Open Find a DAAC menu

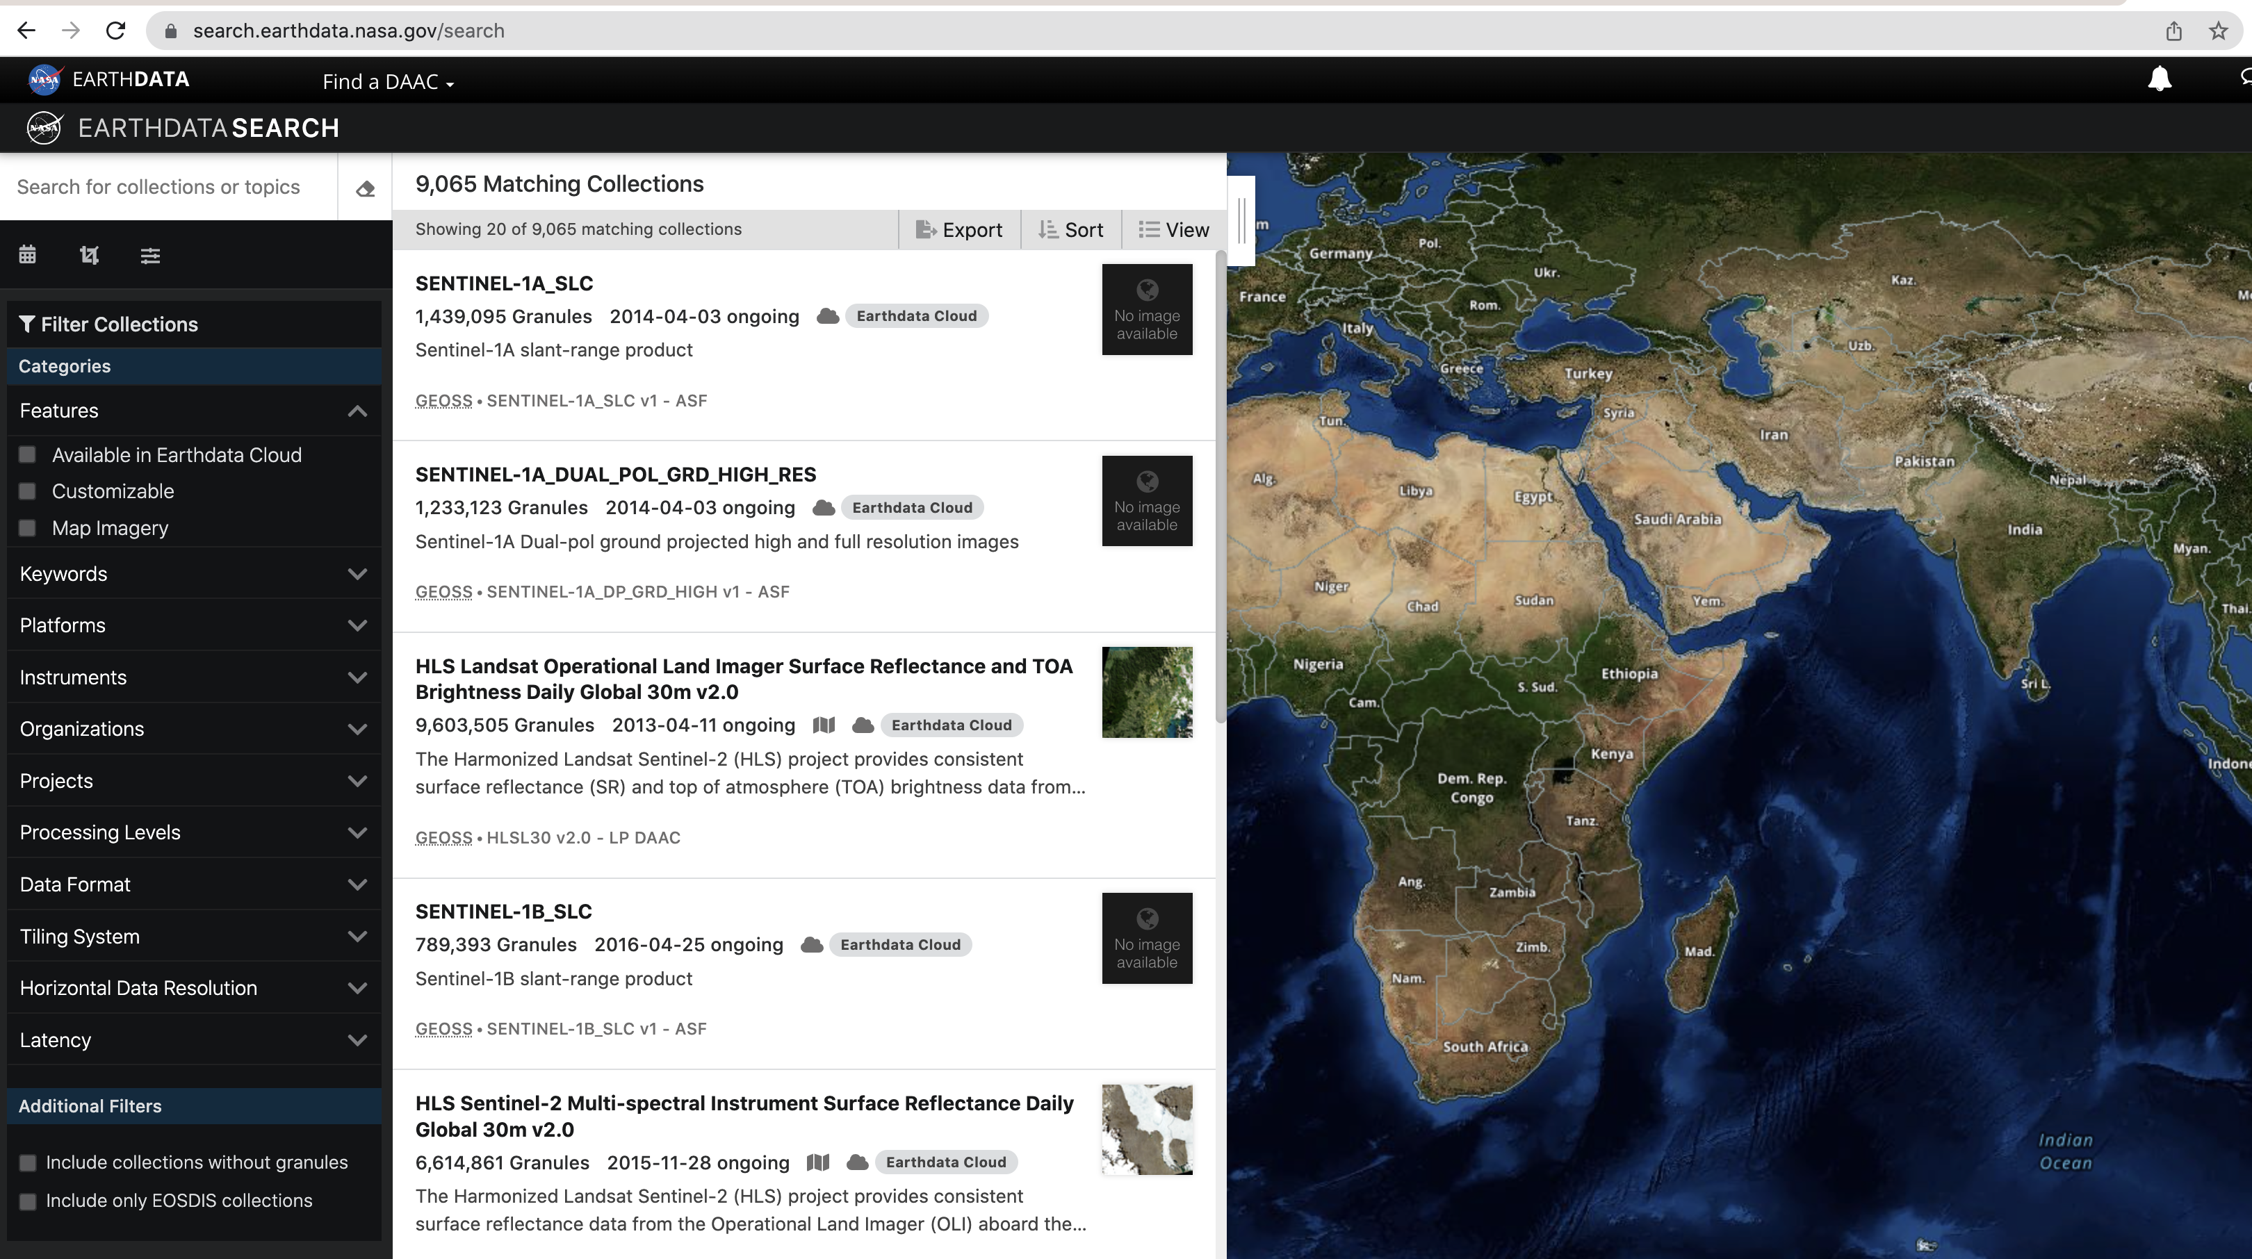(388, 81)
